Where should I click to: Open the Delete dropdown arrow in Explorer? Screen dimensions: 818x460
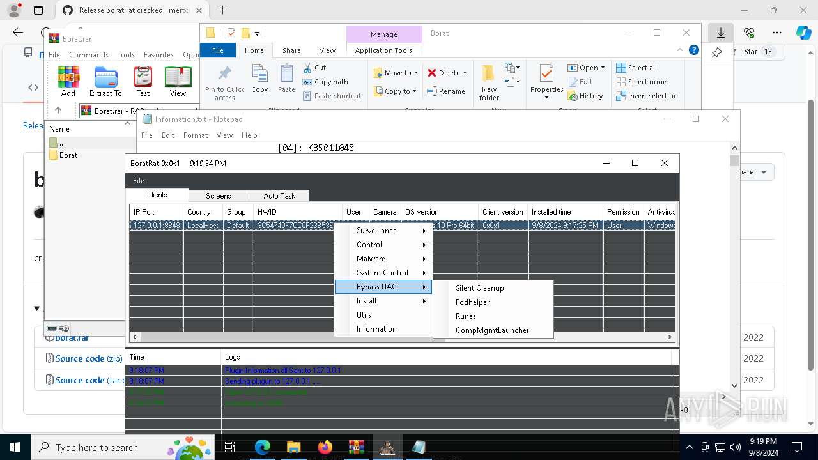pyautogui.click(x=465, y=73)
